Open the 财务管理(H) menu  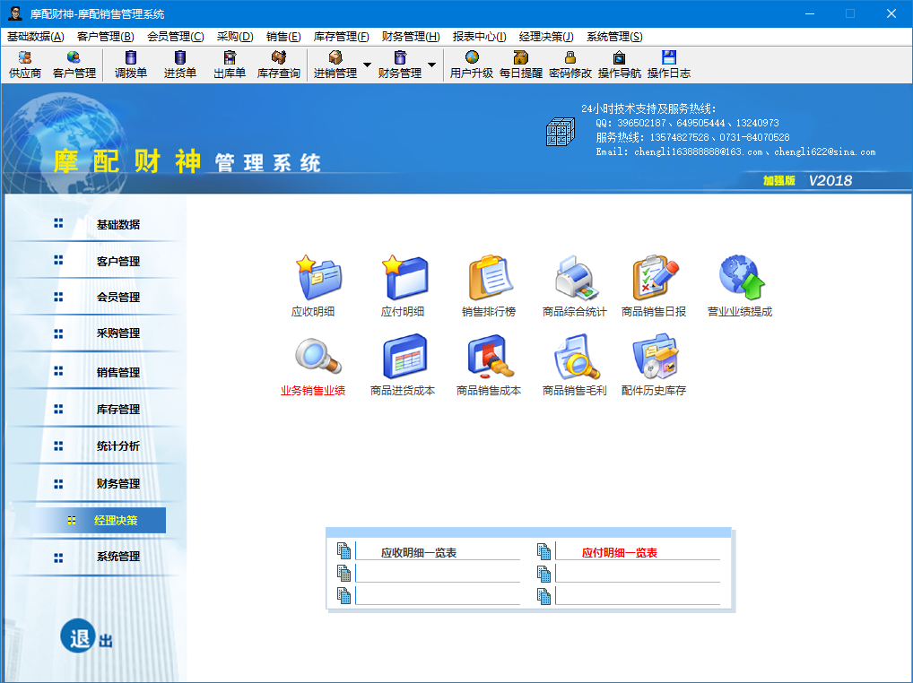[411, 37]
